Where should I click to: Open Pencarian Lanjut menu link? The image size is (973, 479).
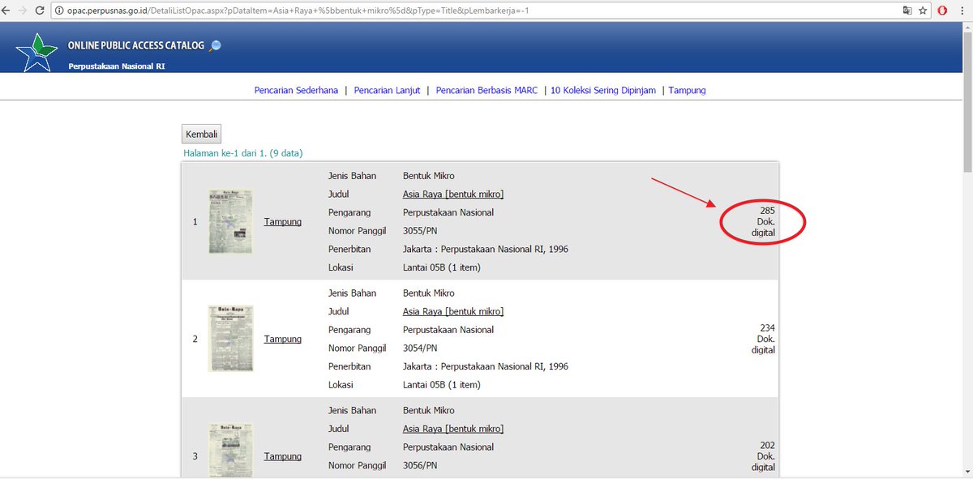[387, 91]
